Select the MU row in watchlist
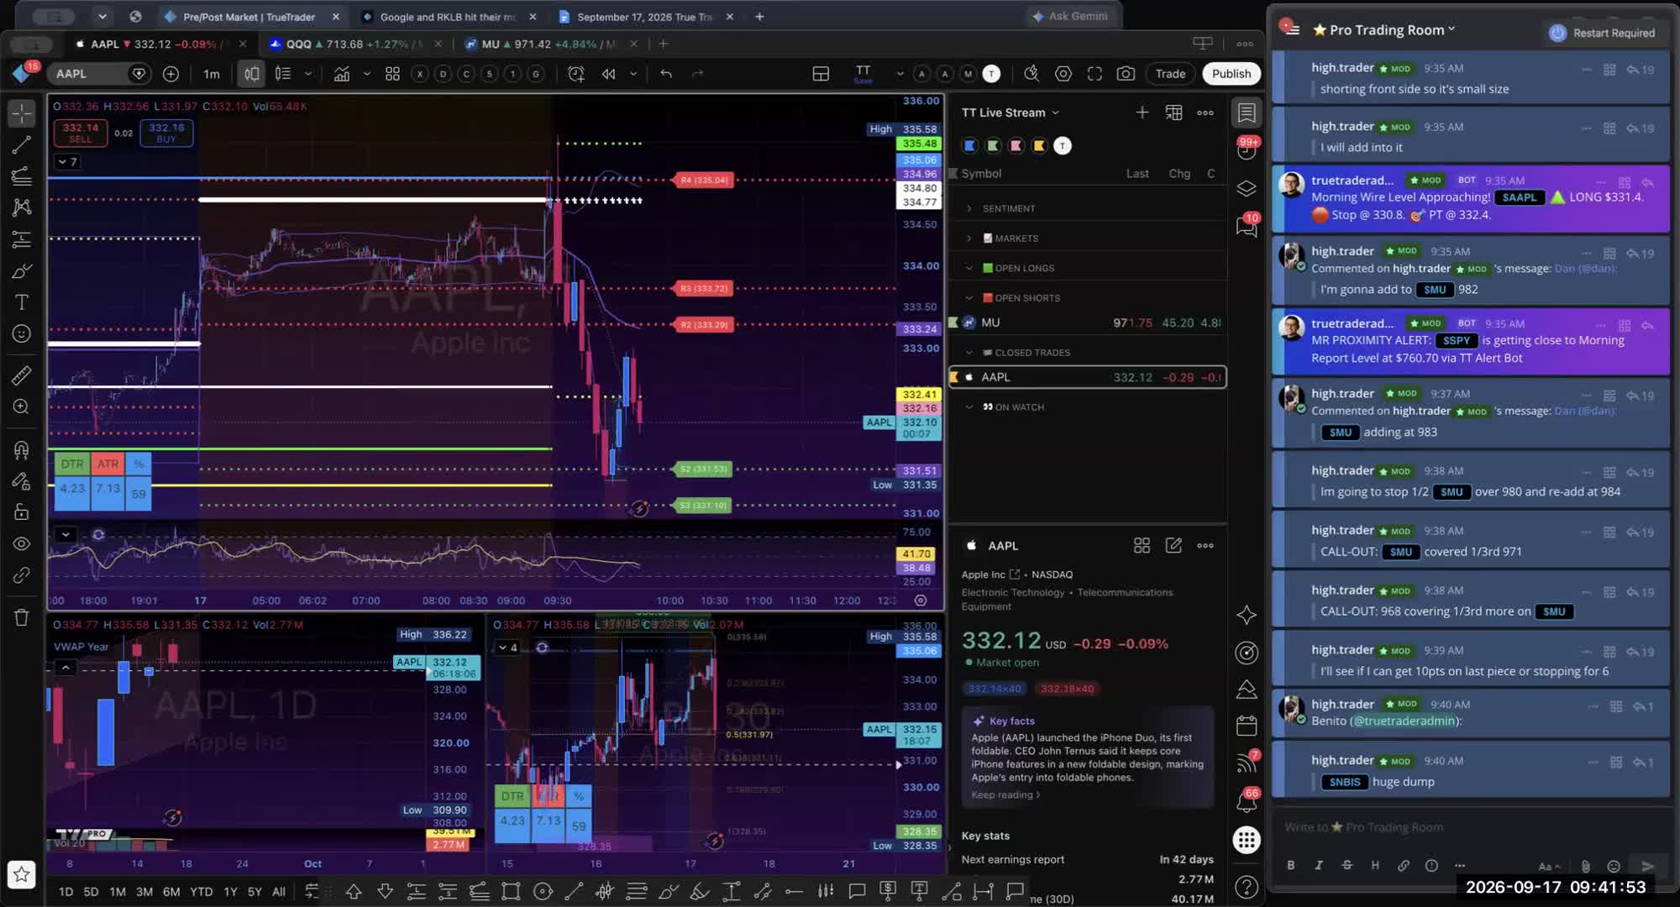1680x907 pixels. tap(1087, 322)
